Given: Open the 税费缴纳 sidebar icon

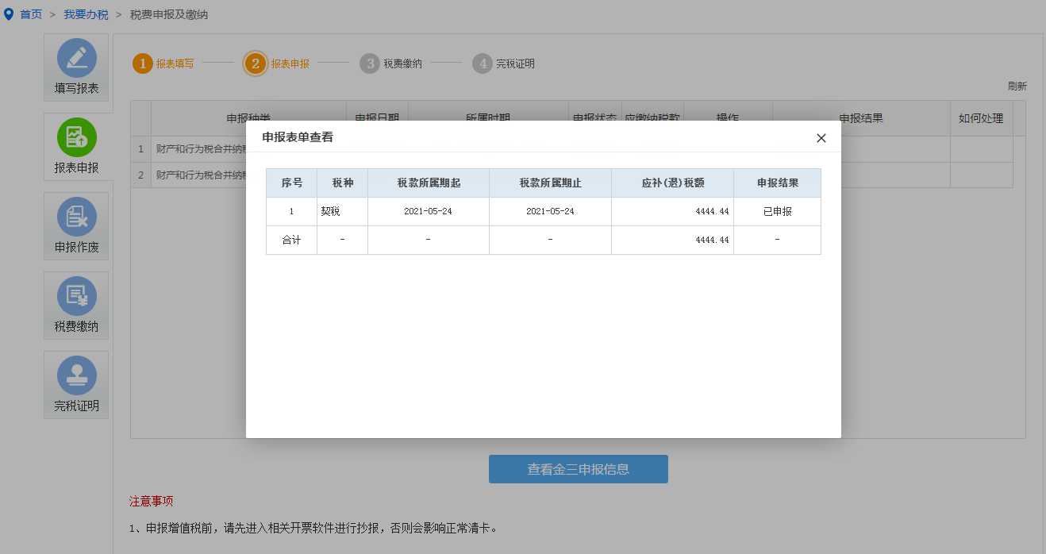Looking at the screenshot, I should click(x=77, y=296).
